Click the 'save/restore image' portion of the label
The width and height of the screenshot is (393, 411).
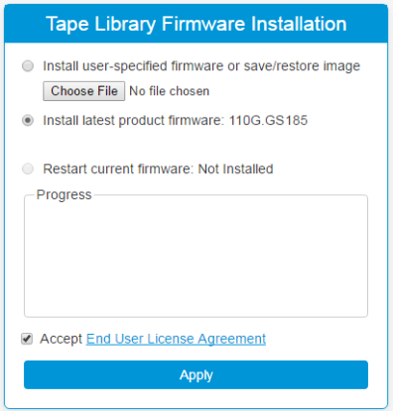[x=302, y=66]
